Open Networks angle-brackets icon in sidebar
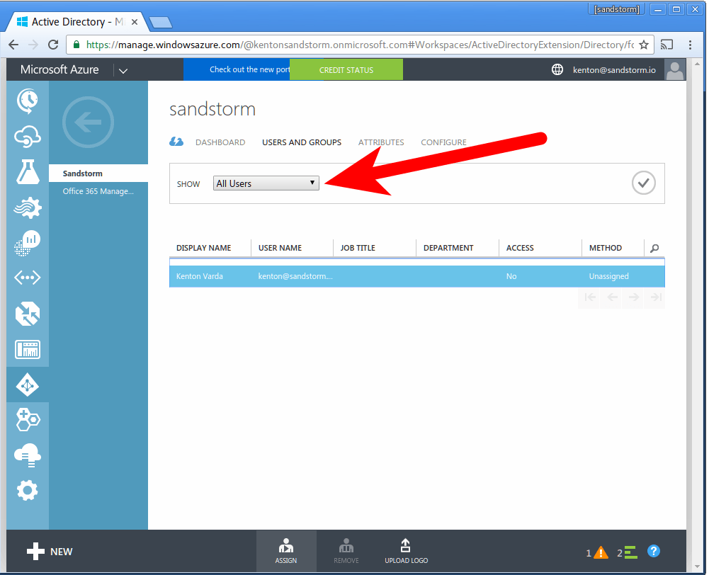This screenshot has width=709, height=575. point(28,278)
